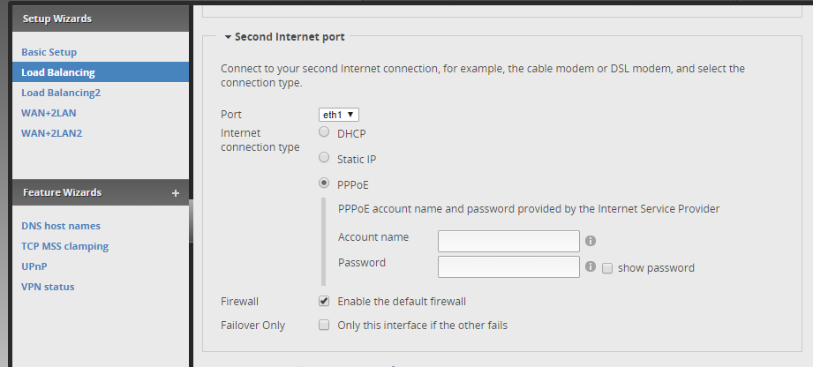Select Load Balancing in the sidebar

(58, 72)
